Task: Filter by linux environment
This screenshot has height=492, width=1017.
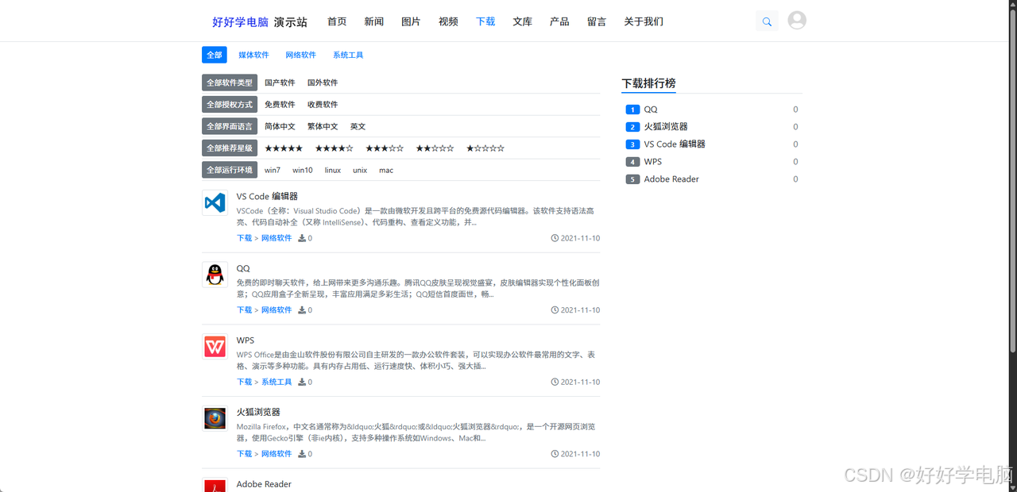Action: click(x=333, y=170)
